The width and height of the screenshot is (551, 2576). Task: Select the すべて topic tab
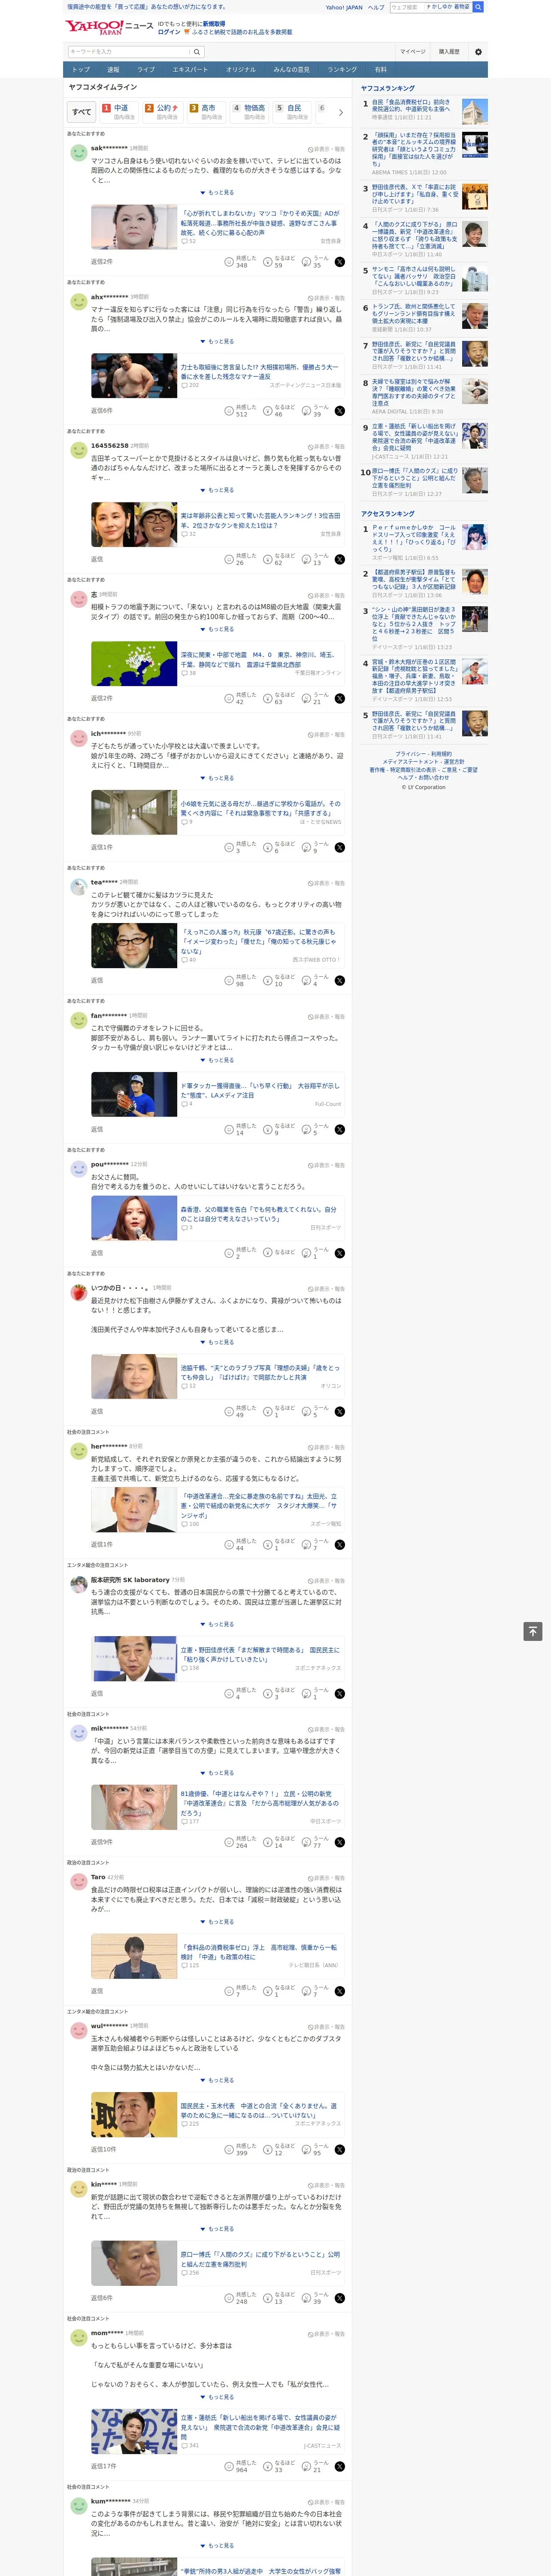82,112
